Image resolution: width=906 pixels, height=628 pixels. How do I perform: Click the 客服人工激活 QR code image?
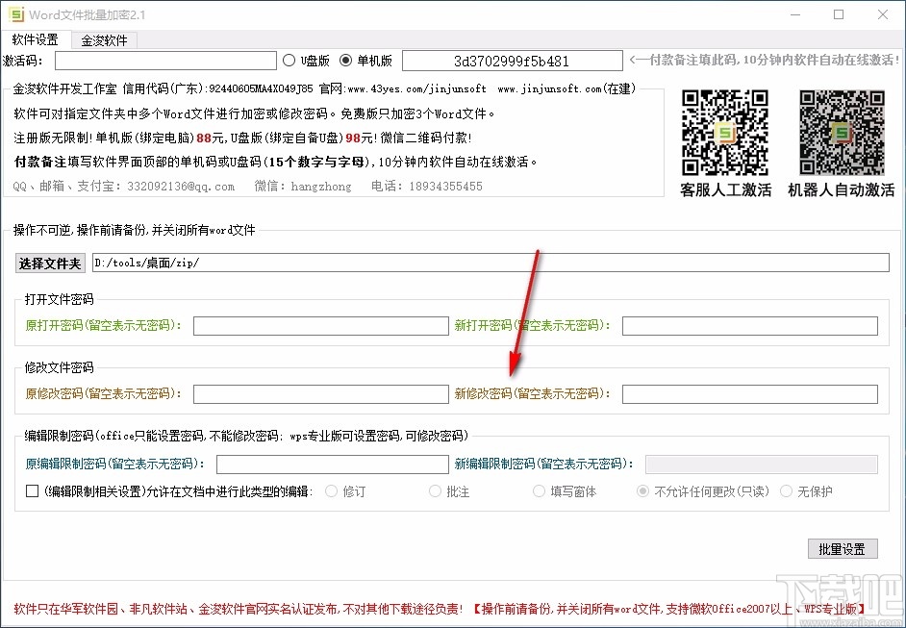tap(726, 132)
